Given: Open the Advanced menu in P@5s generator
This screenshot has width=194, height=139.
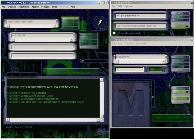Looking at the screenshot, I should point(140,44).
